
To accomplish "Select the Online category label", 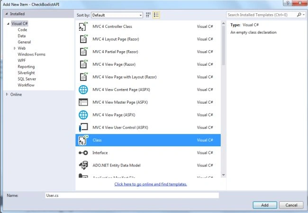I will coord(16,95).
